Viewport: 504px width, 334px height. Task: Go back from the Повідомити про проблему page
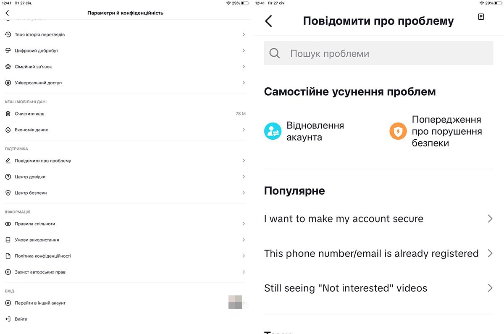coord(269,21)
